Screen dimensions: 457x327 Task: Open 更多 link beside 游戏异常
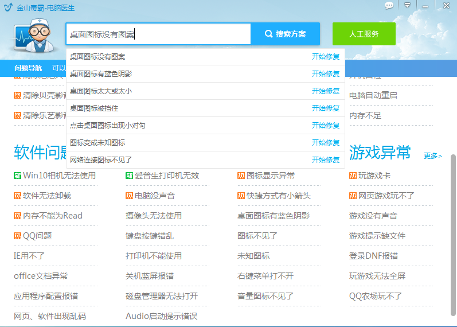pos(433,156)
